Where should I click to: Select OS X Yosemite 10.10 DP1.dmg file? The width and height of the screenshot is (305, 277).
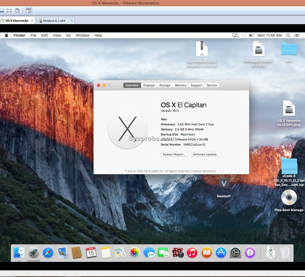289,113
